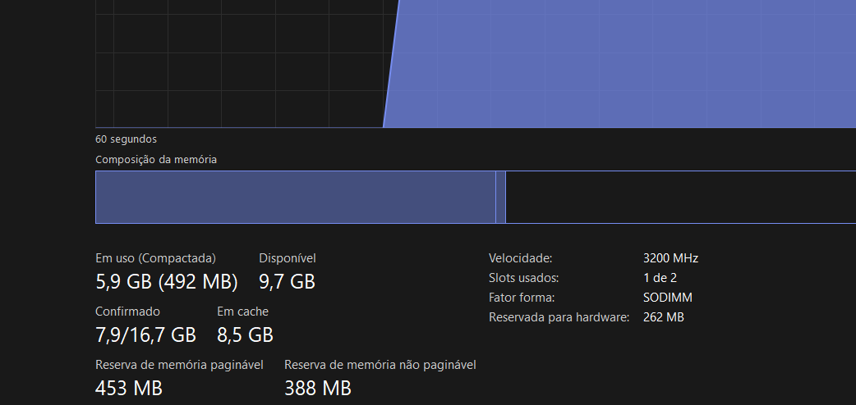Click the dark standby segment of composition bar
856x405 pixels.
(680, 197)
